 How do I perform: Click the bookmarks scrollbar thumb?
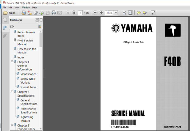point(41,40)
